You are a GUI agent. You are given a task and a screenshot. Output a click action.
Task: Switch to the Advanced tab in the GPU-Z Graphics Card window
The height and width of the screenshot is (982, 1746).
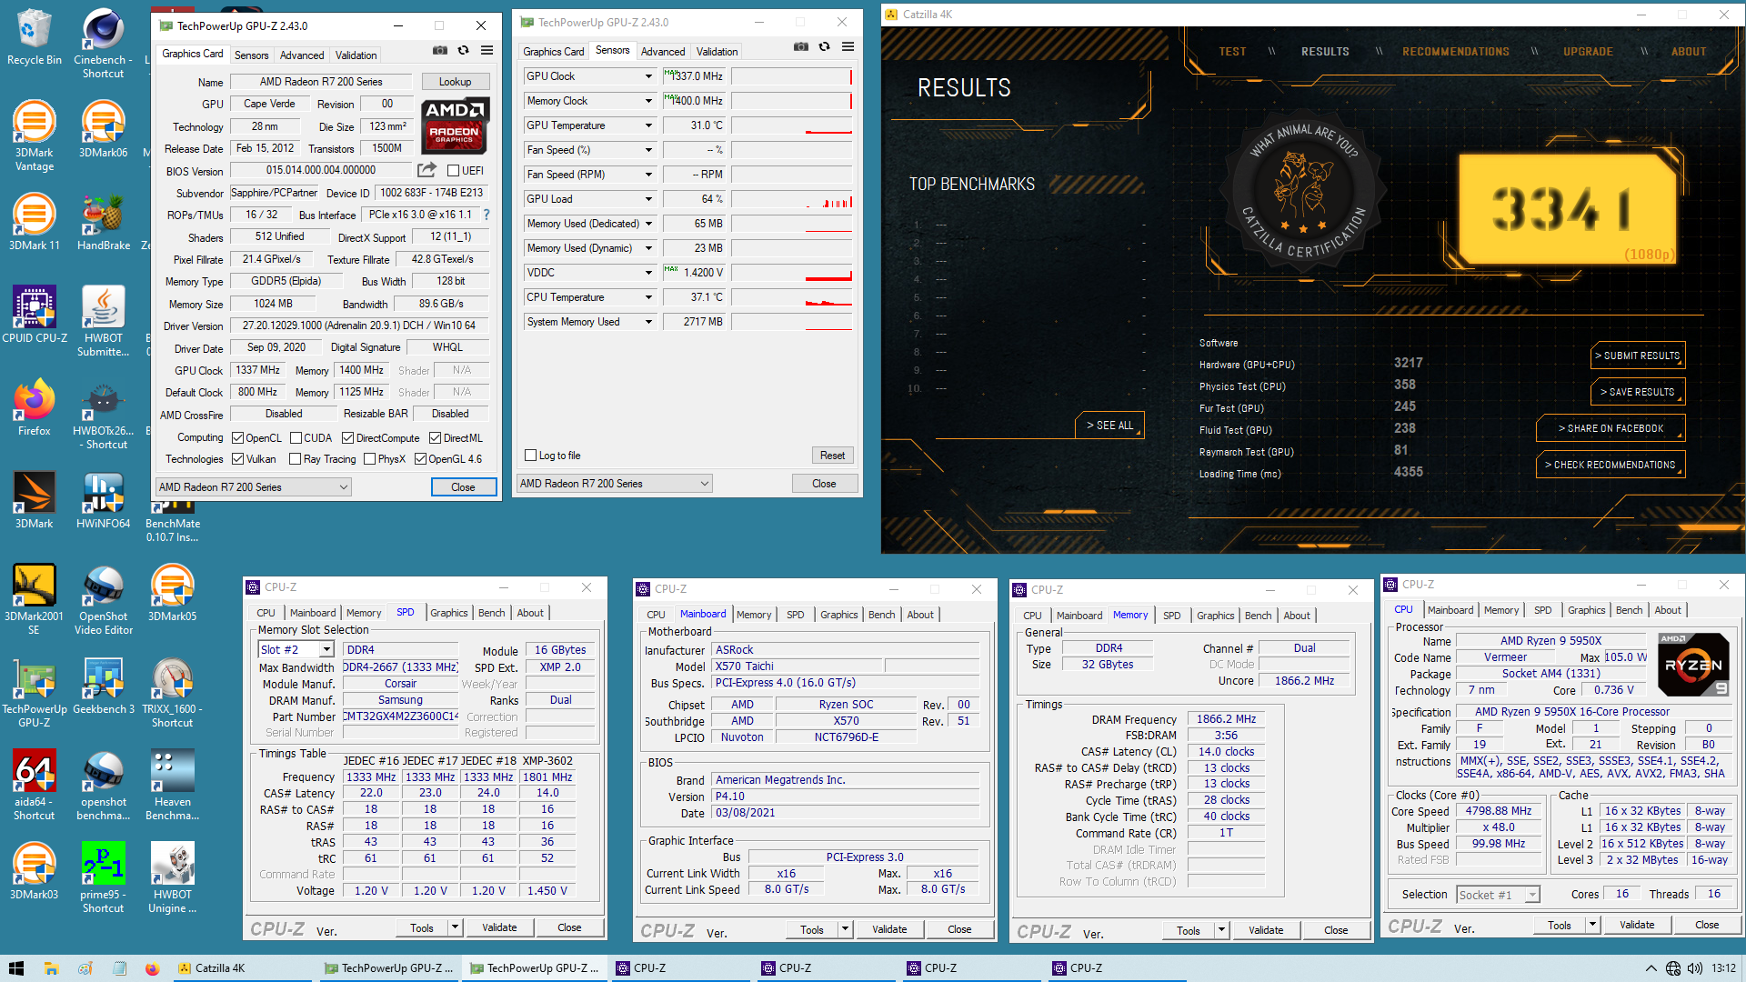(302, 55)
